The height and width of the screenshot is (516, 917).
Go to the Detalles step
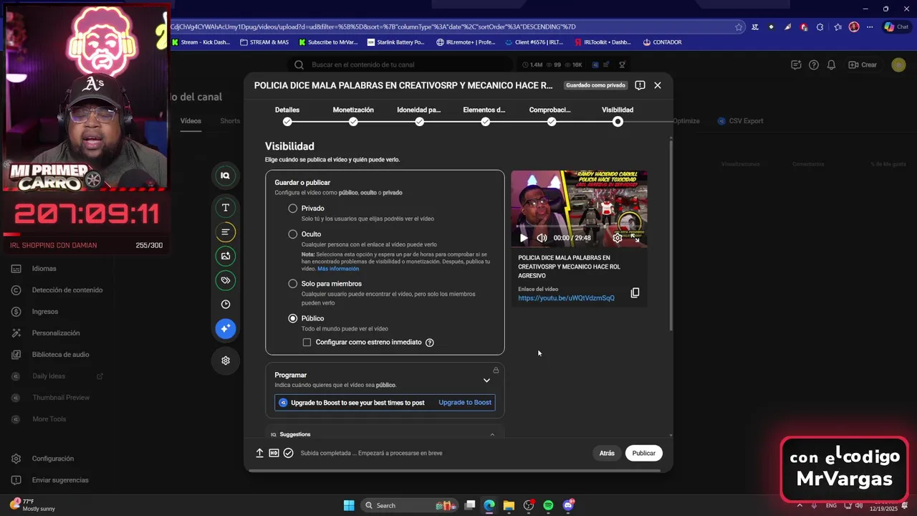pos(287,115)
